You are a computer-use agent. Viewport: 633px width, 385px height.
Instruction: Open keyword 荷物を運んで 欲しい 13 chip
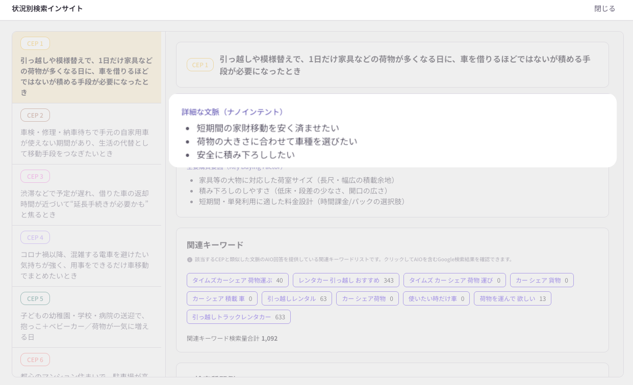513,298
